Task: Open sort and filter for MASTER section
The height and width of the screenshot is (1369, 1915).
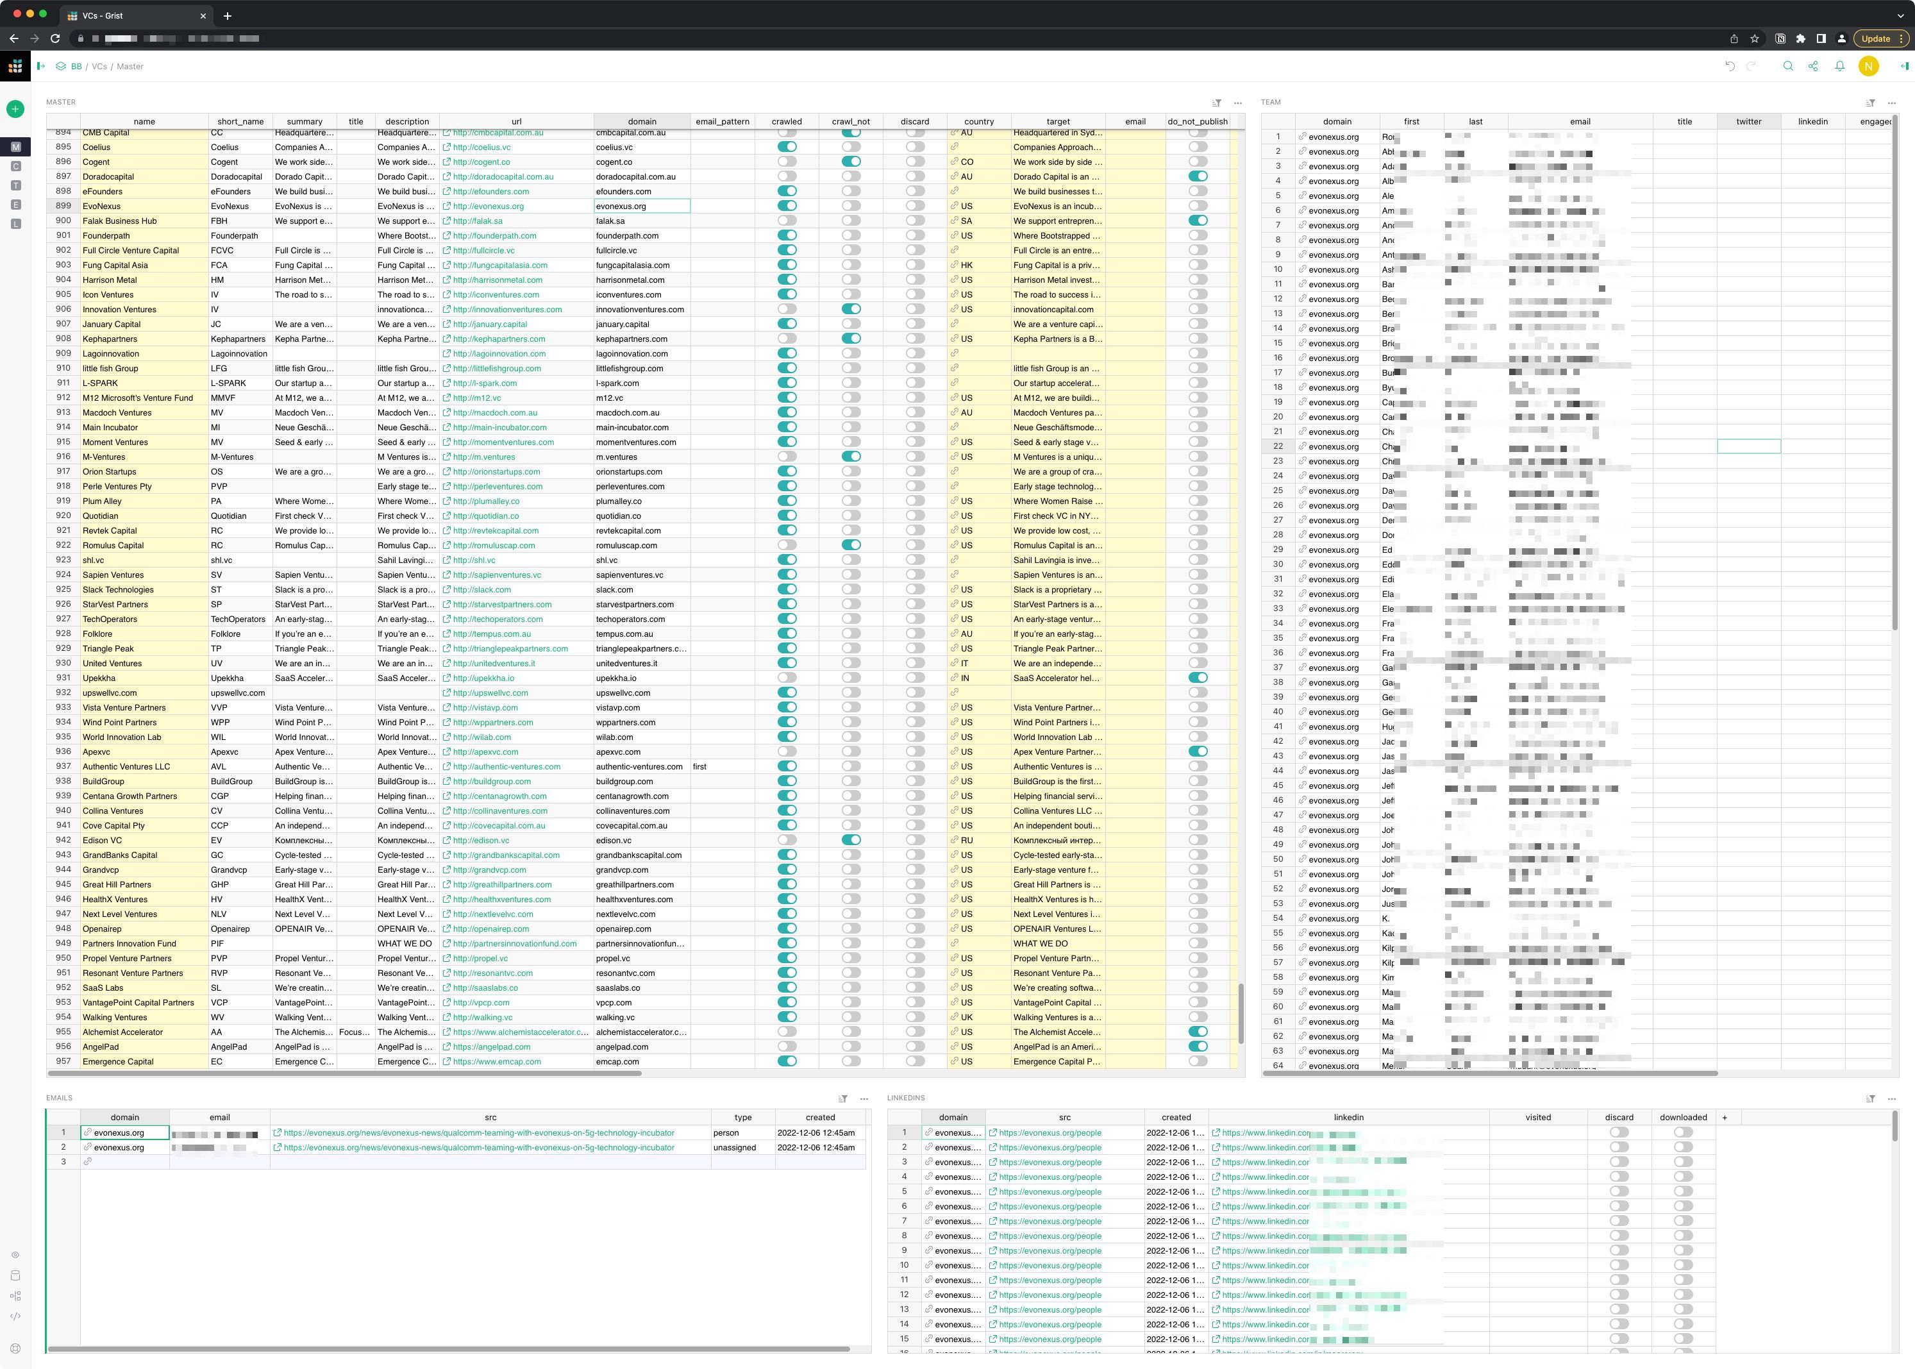Action: click(x=1216, y=103)
